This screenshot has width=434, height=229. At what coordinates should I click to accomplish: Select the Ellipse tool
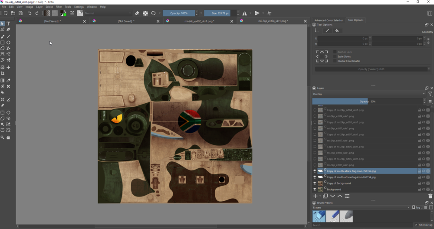[x=8, y=43]
